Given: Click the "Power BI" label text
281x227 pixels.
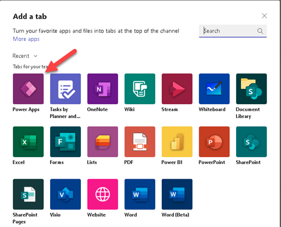Looking at the screenshot, I should [x=172, y=162].
